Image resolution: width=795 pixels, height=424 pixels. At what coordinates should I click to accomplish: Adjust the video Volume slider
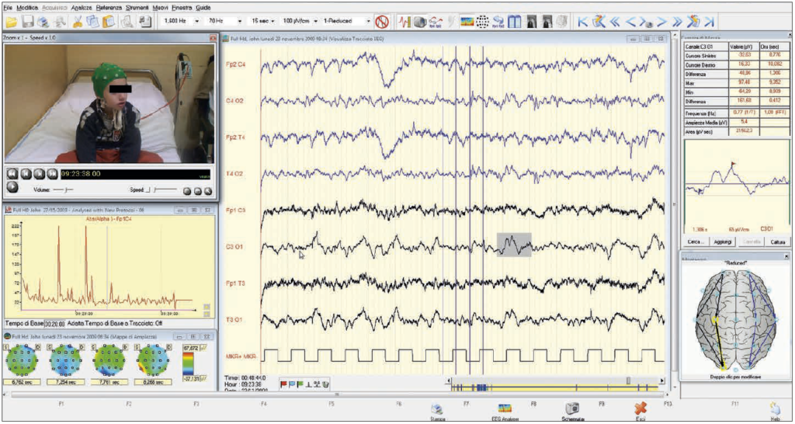pos(65,189)
